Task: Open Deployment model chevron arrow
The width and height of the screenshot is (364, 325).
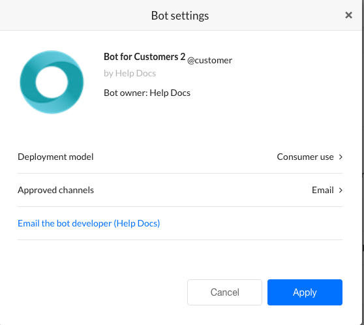Action: click(x=341, y=157)
